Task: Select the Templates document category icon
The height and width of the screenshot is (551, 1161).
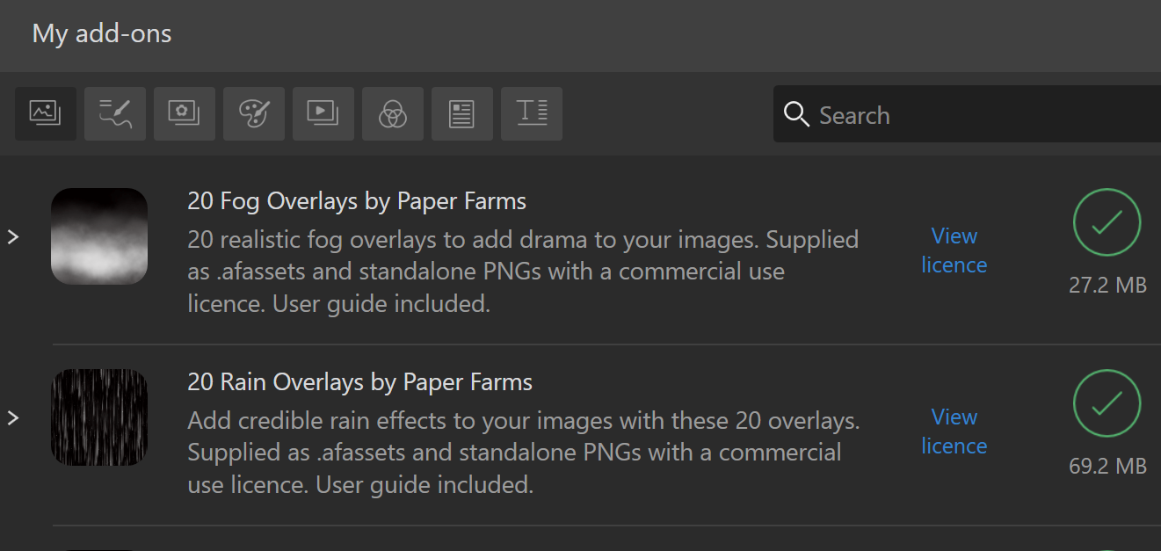Action: pyautogui.click(x=461, y=113)
